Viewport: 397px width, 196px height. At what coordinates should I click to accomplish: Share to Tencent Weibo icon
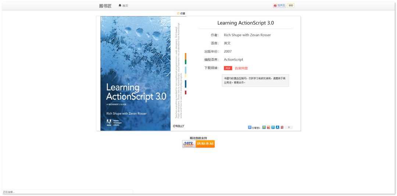pyautogui.click(x=273, y=128)
